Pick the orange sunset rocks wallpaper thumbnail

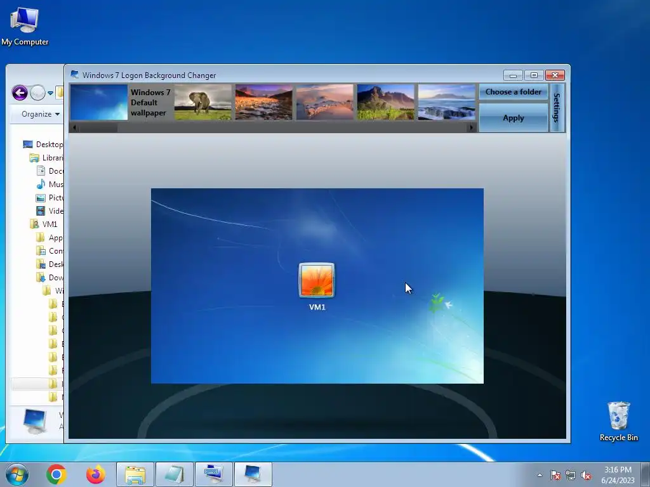(263, 102)
